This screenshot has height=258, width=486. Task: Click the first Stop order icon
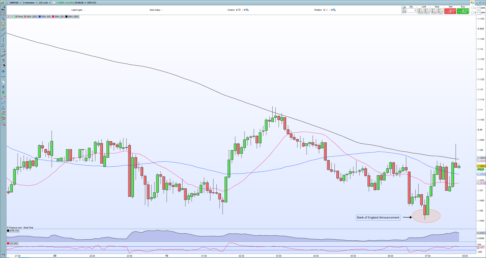coord(434,11)
